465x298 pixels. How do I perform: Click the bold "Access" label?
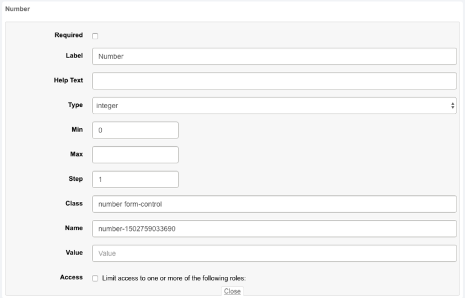(71, 277)
